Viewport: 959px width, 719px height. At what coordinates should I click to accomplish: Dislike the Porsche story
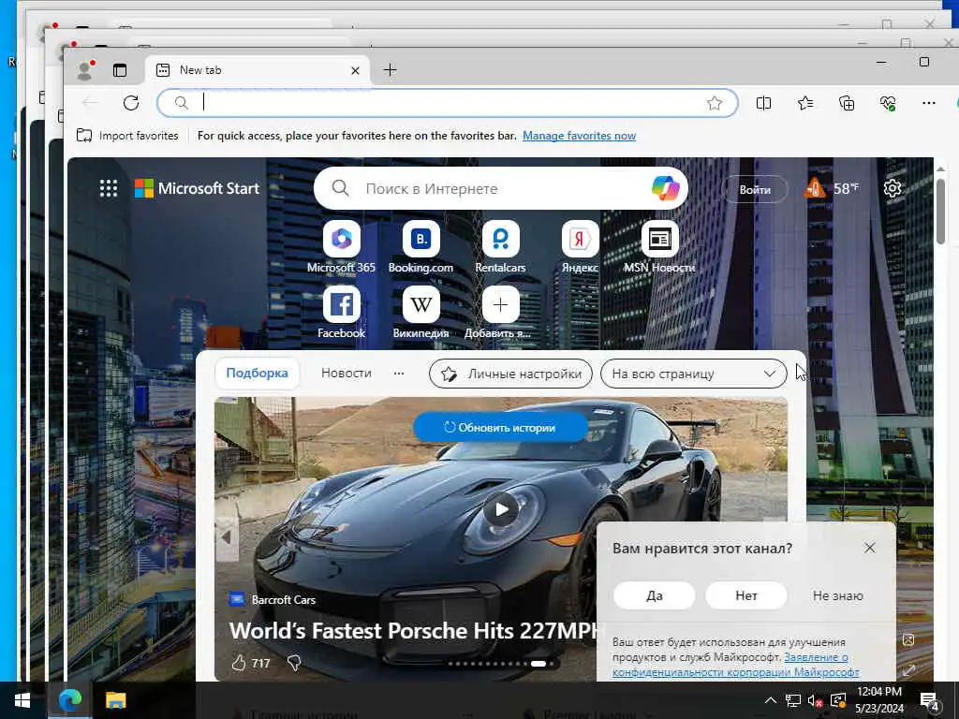[x=294, y=663]
